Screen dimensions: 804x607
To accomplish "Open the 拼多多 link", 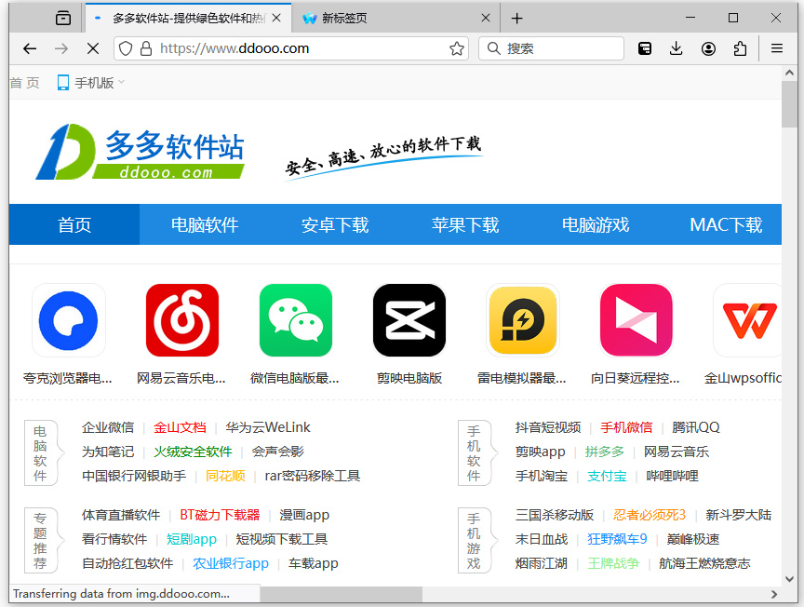I will pos(605,452).
